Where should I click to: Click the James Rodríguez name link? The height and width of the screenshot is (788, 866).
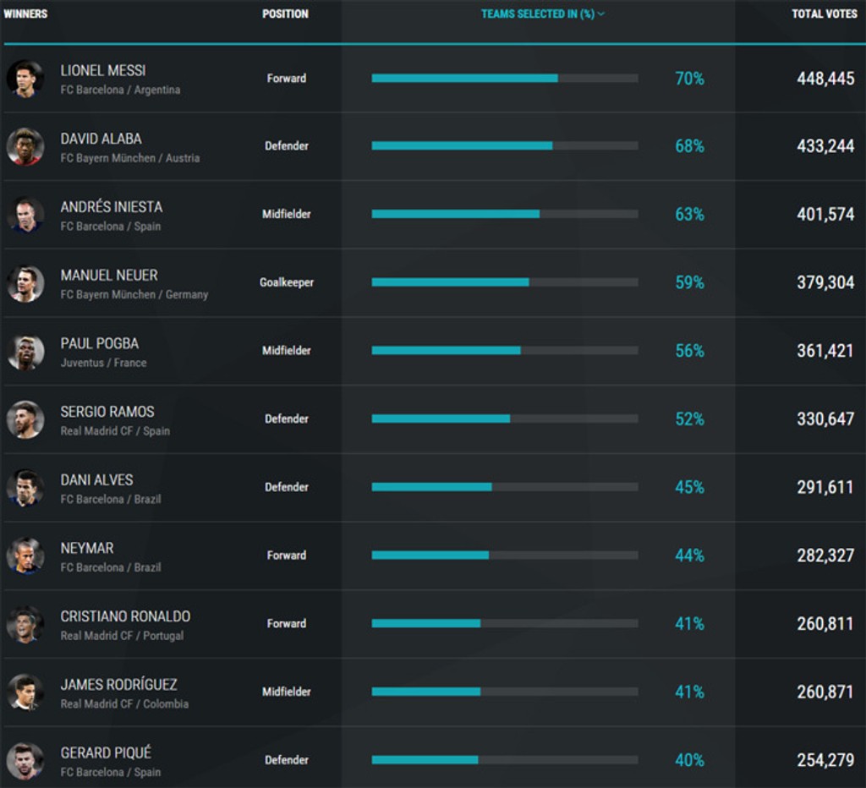pyautogui.click(x=118, y=685)
